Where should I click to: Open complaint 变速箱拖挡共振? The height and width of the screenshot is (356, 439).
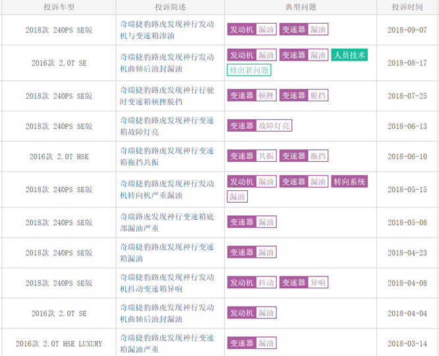[167, 156]
